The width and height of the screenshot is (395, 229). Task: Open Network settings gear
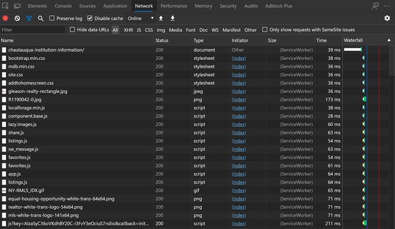(387, 18)
